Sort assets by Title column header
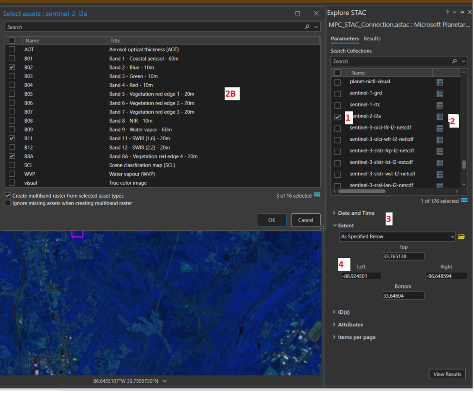 click(213, 41)
